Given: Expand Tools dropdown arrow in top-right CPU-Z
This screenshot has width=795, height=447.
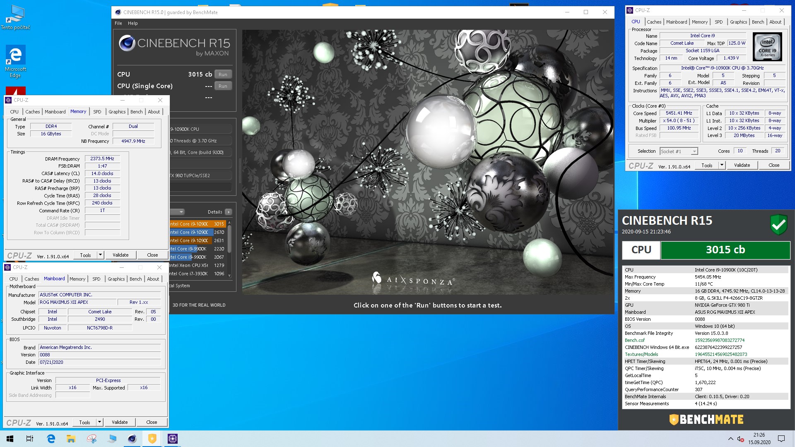Looking at the screenshot, I should click(721, 165).
